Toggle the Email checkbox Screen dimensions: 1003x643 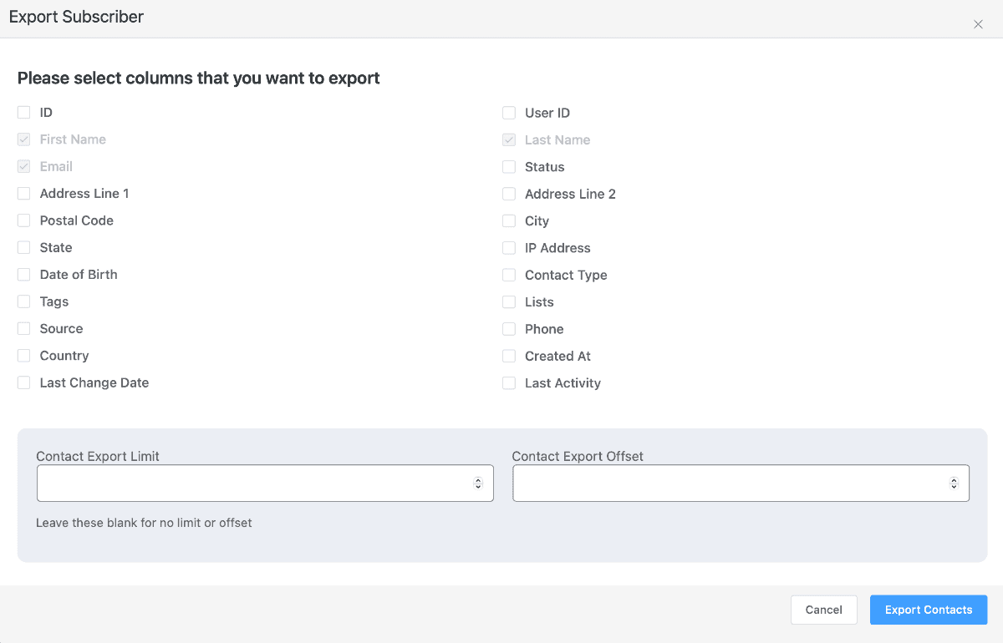tap(23, 166)
